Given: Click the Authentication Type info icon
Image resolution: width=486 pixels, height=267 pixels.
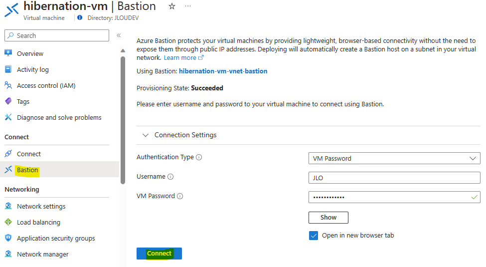Looking at the screenshot, I should click(199, 157).
